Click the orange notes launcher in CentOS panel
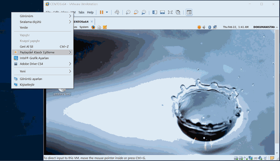This screenshot has height=161, width=280. [105, 27]
